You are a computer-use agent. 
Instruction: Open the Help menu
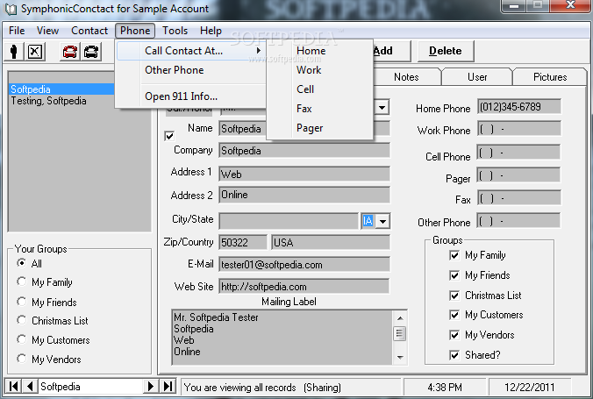click(211, 31)
